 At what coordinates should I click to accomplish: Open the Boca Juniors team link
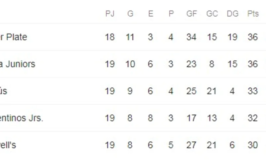(x=18, y=64)
